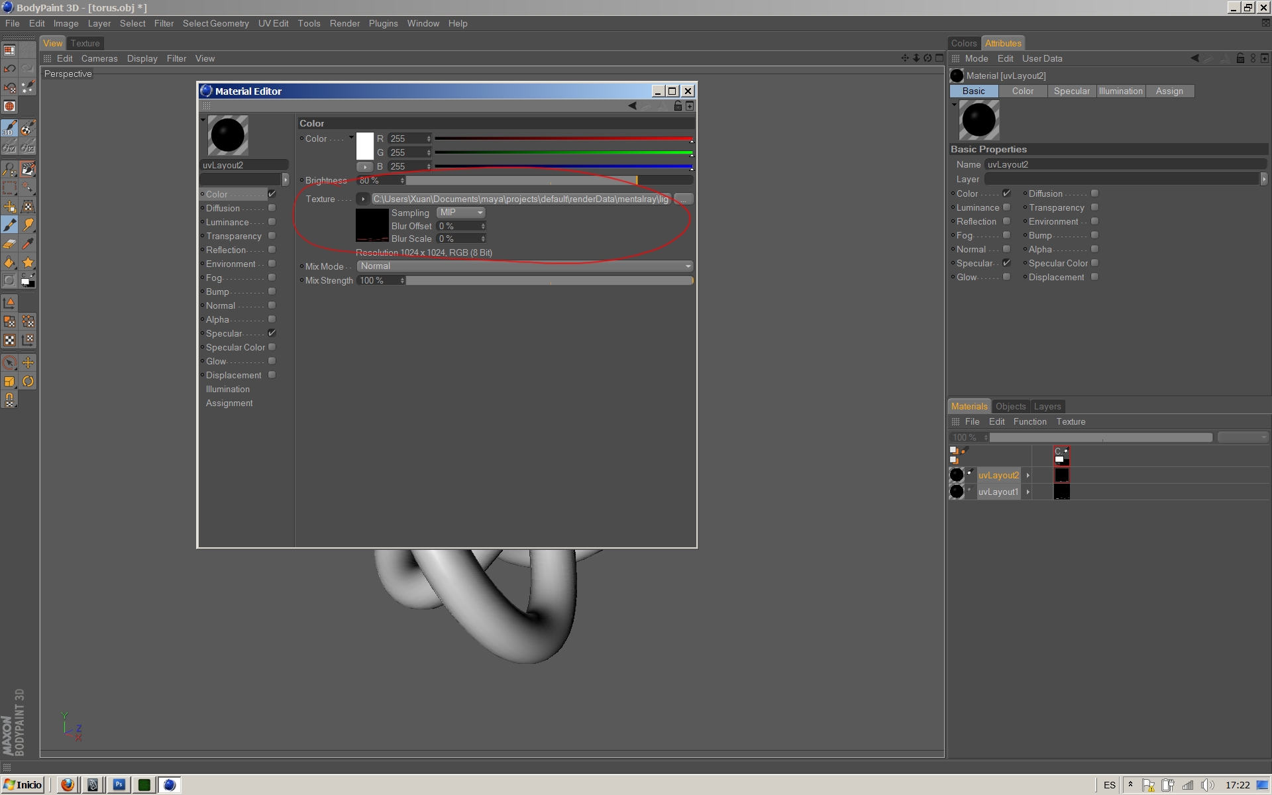
Task: Select the Fill Bucket tool
Action: 9,262
